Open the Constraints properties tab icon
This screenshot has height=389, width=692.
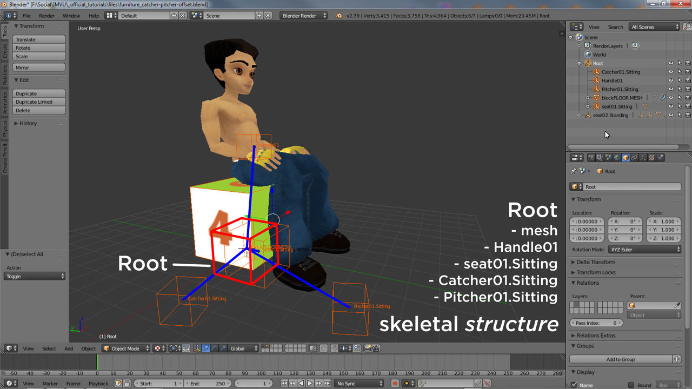[x=634, y=158]
